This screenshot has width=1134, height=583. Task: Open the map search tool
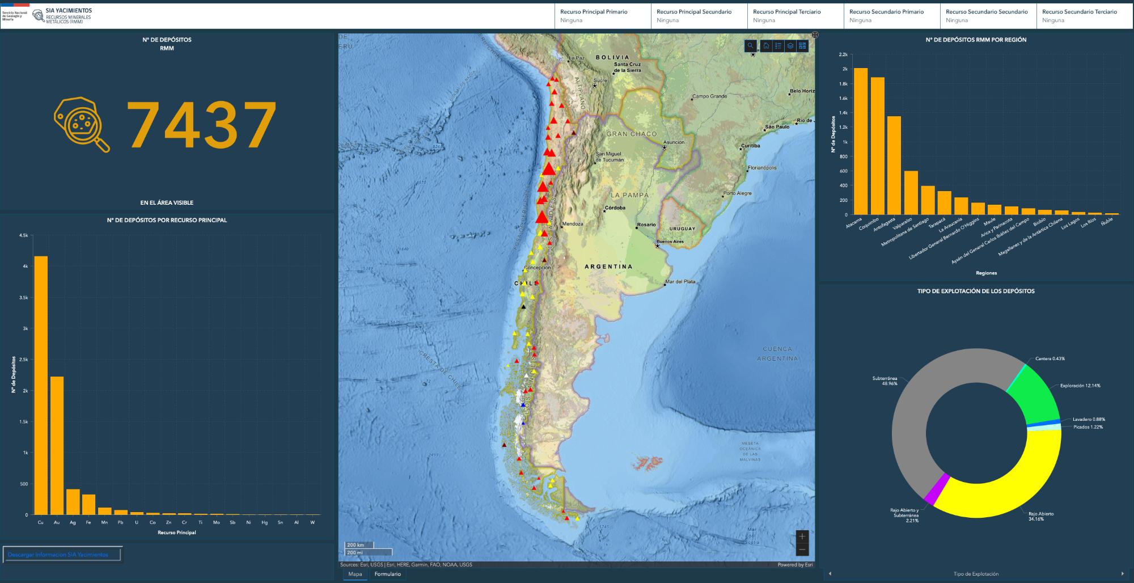pyautogui.click(x=750, y=46)
